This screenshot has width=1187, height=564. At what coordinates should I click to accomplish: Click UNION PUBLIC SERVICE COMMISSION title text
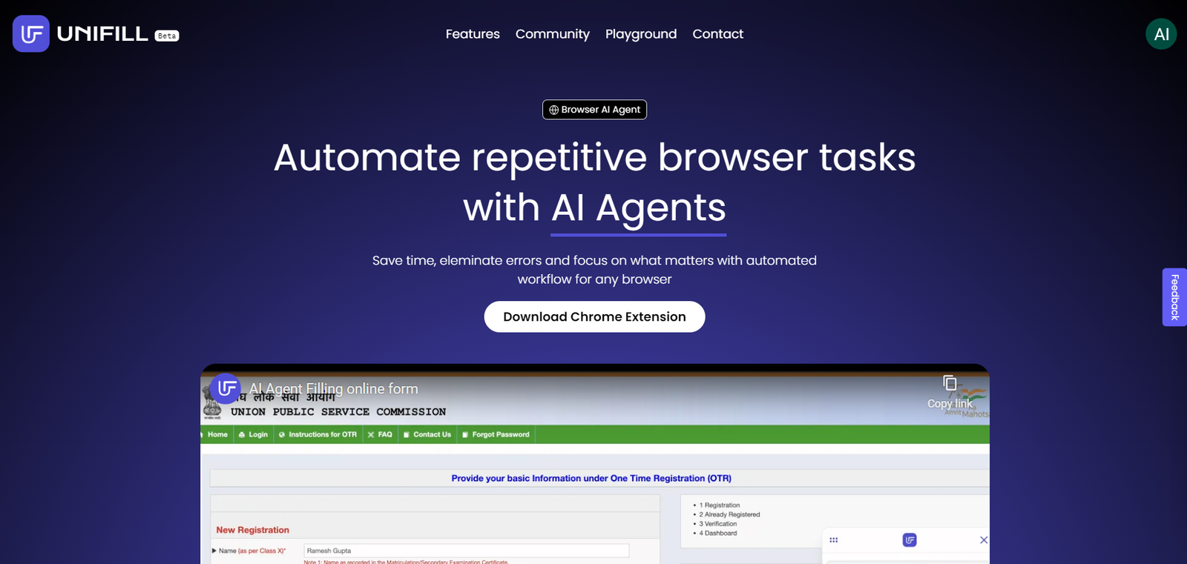click(338, 411)
